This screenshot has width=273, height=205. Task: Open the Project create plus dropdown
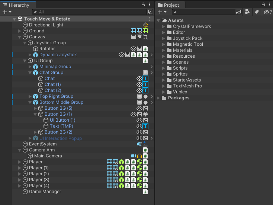click(x=162, y=12)
